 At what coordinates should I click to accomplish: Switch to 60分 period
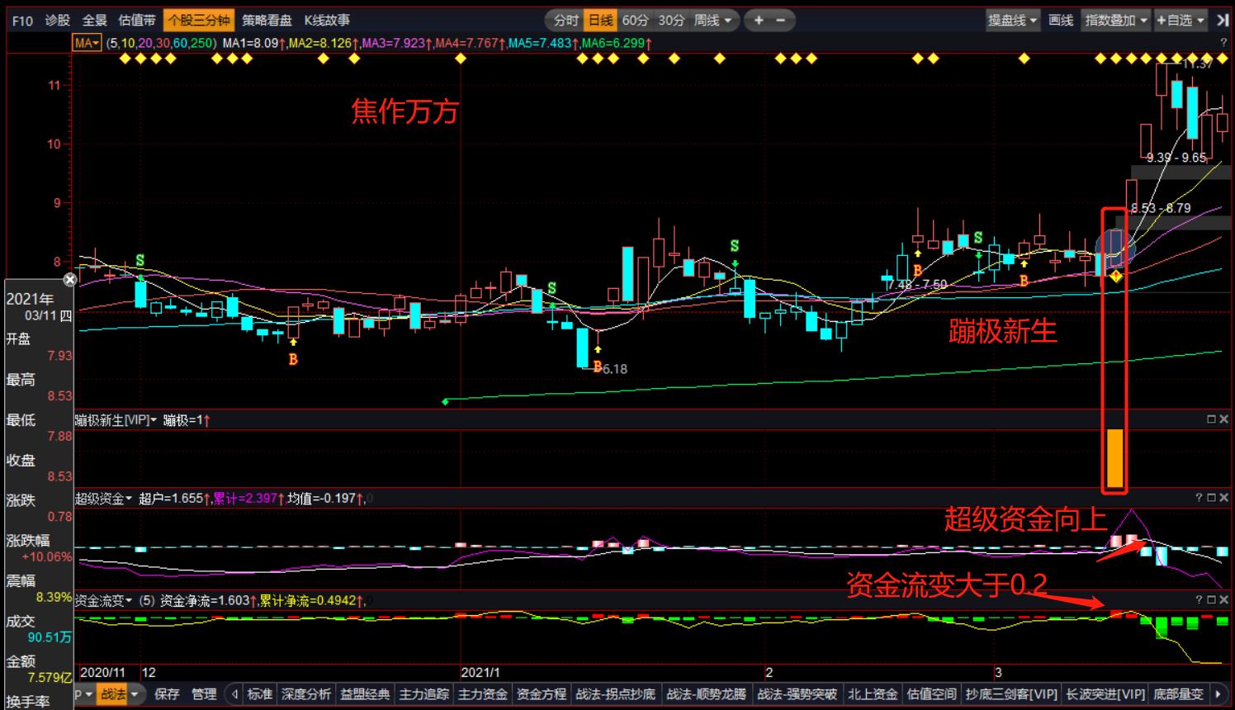(635, 20)
